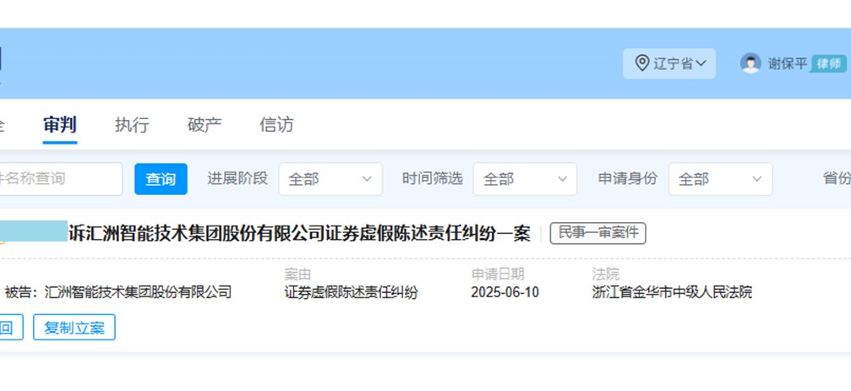851x391 pixels.
Task: Open the 申请身份 dropdown
Action: [720, 179]
